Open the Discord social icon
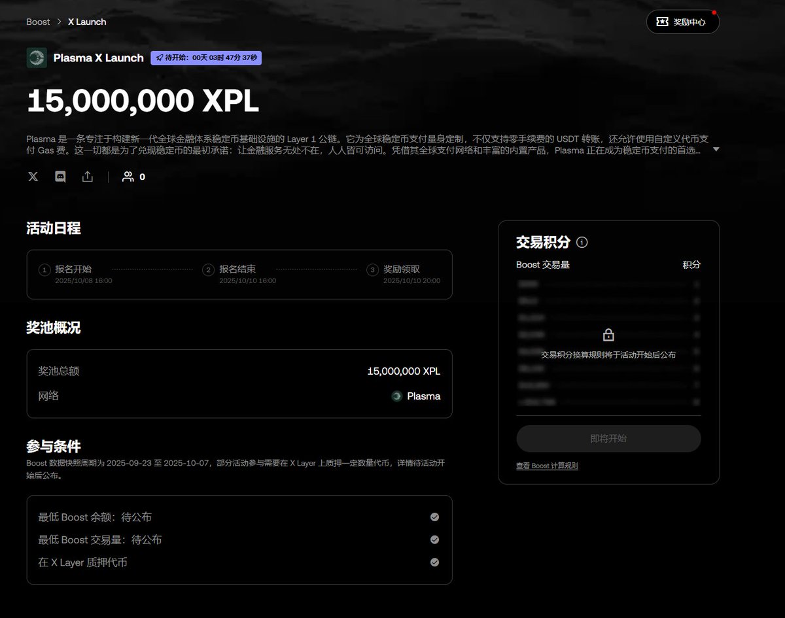 60,177
